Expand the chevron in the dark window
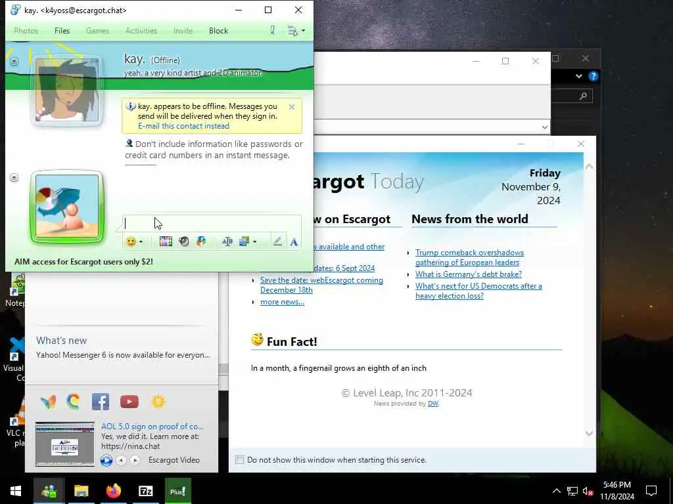This screenshot has width=673, height=504. [578, 76]
